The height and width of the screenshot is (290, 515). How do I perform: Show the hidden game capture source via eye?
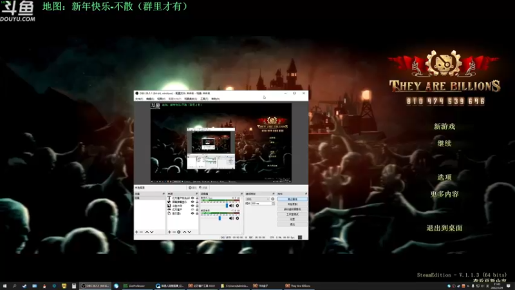tap(192, 209)
